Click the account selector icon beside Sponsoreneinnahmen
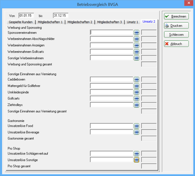Screen dimensions: 195x176 click(x=136, y=33)
